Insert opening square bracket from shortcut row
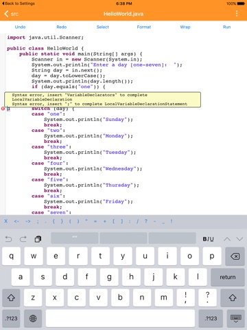This screenshot has width=247, height=330. pyautogui.click(x=113, y=221)
